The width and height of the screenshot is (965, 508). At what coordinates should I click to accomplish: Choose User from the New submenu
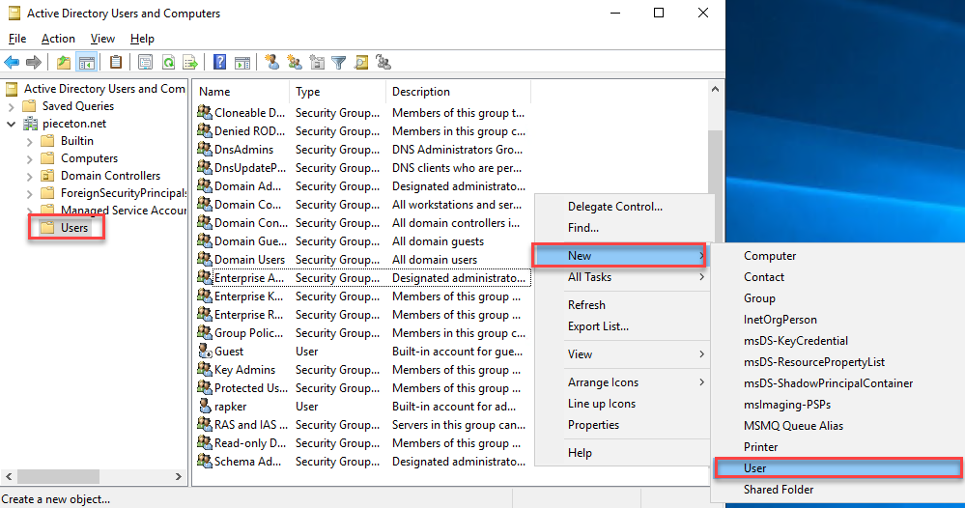[x=837, y=468]
